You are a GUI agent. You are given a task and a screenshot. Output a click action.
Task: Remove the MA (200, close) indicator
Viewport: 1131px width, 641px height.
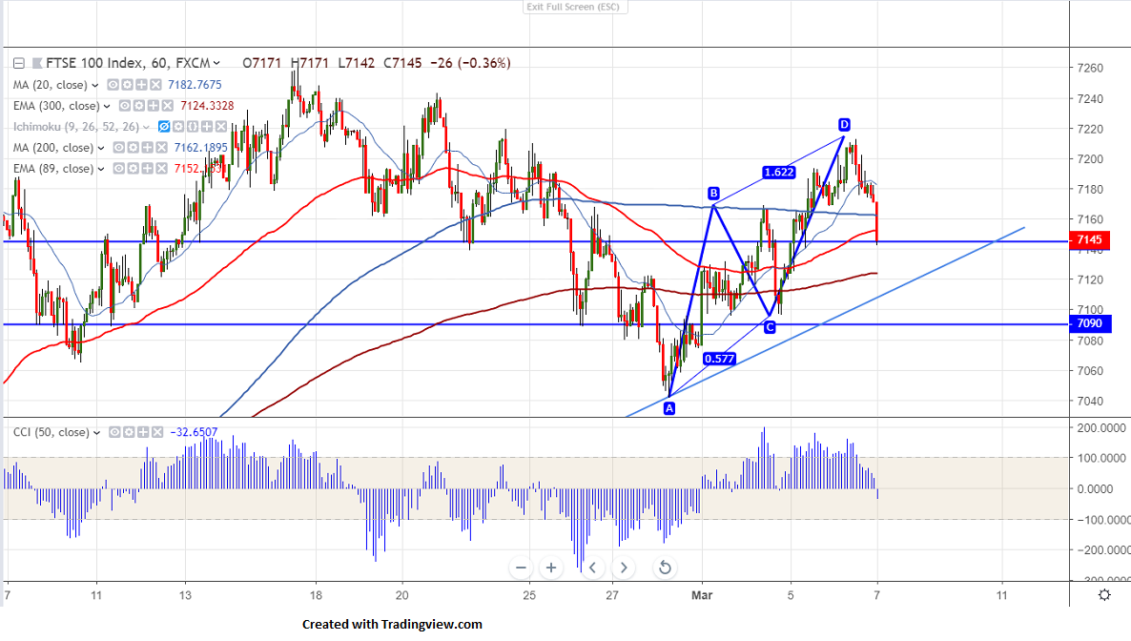[x=161, y=148]
